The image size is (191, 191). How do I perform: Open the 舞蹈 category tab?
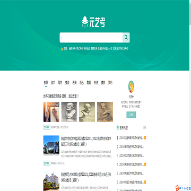89,83
